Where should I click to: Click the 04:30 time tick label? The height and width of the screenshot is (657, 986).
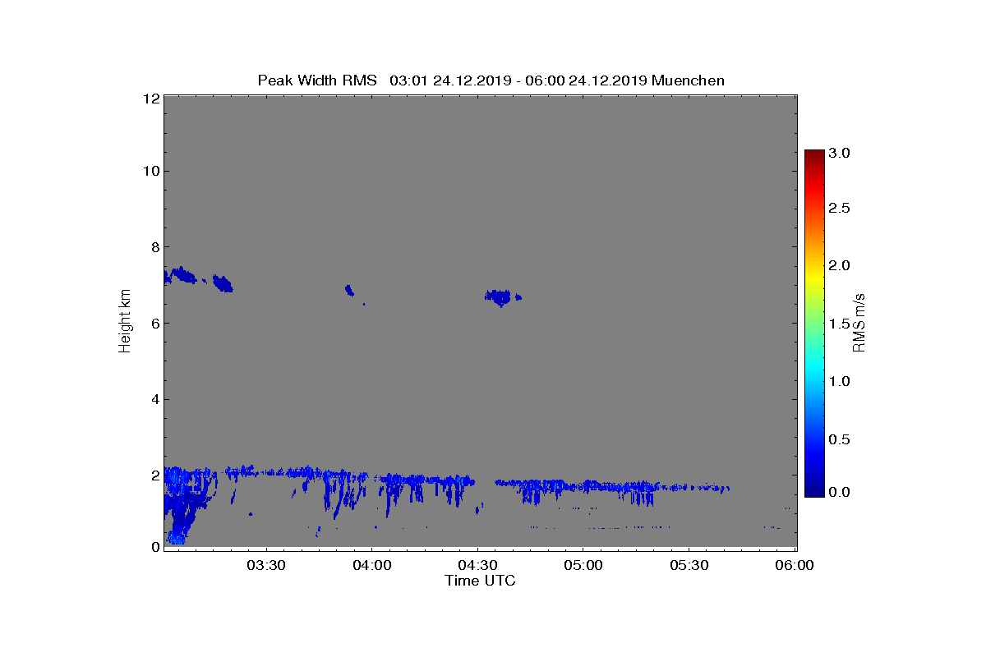point(477,565)
